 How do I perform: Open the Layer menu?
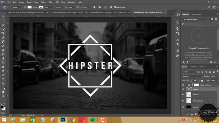tap(29, 2)
